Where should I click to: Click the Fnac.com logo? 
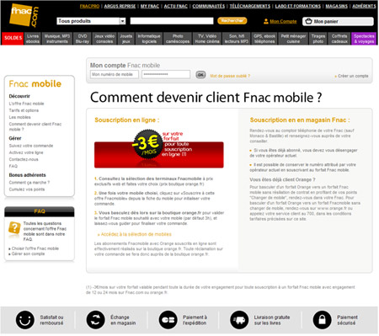tap(24, 15)
